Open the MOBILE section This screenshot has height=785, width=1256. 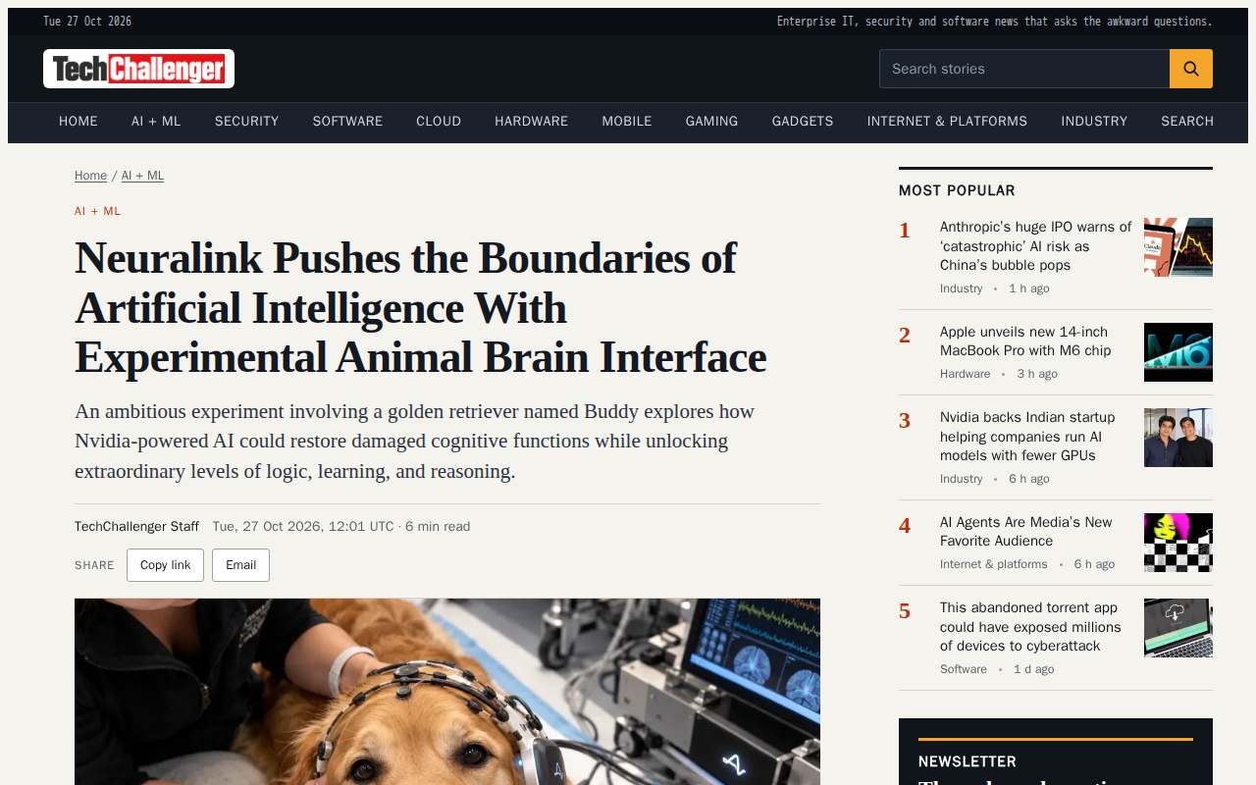click(627, 122)
